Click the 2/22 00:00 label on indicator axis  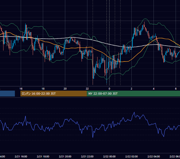point(109,156)
